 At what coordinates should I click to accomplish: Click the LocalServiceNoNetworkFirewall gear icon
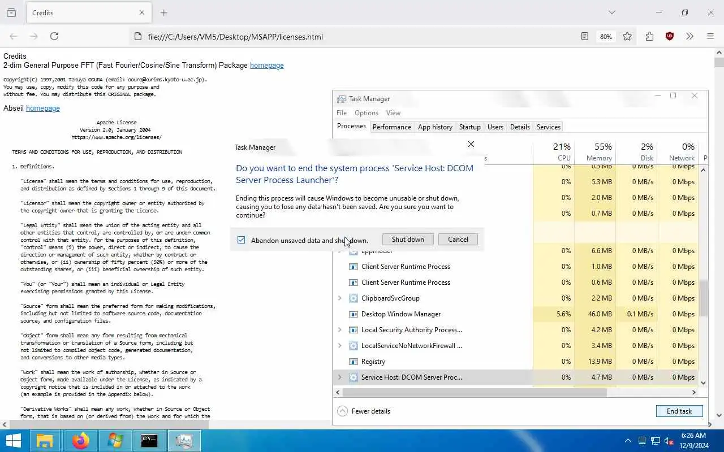(354, 346)
